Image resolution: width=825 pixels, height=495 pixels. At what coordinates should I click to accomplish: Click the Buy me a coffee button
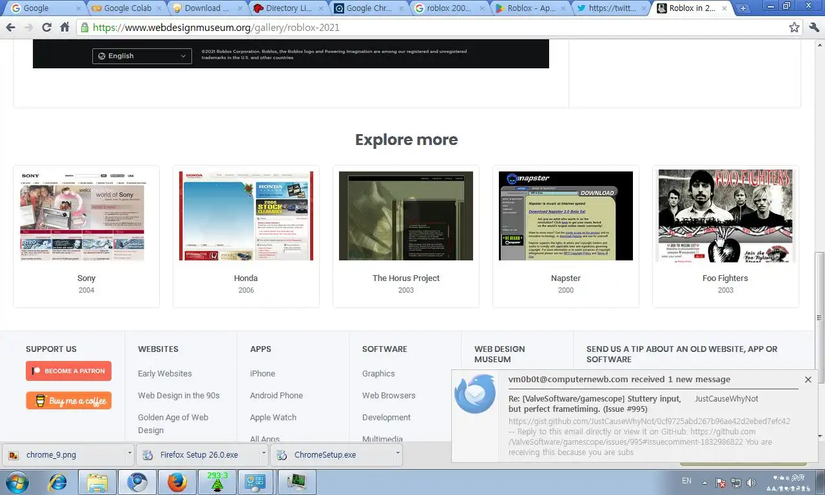(68, 400)
